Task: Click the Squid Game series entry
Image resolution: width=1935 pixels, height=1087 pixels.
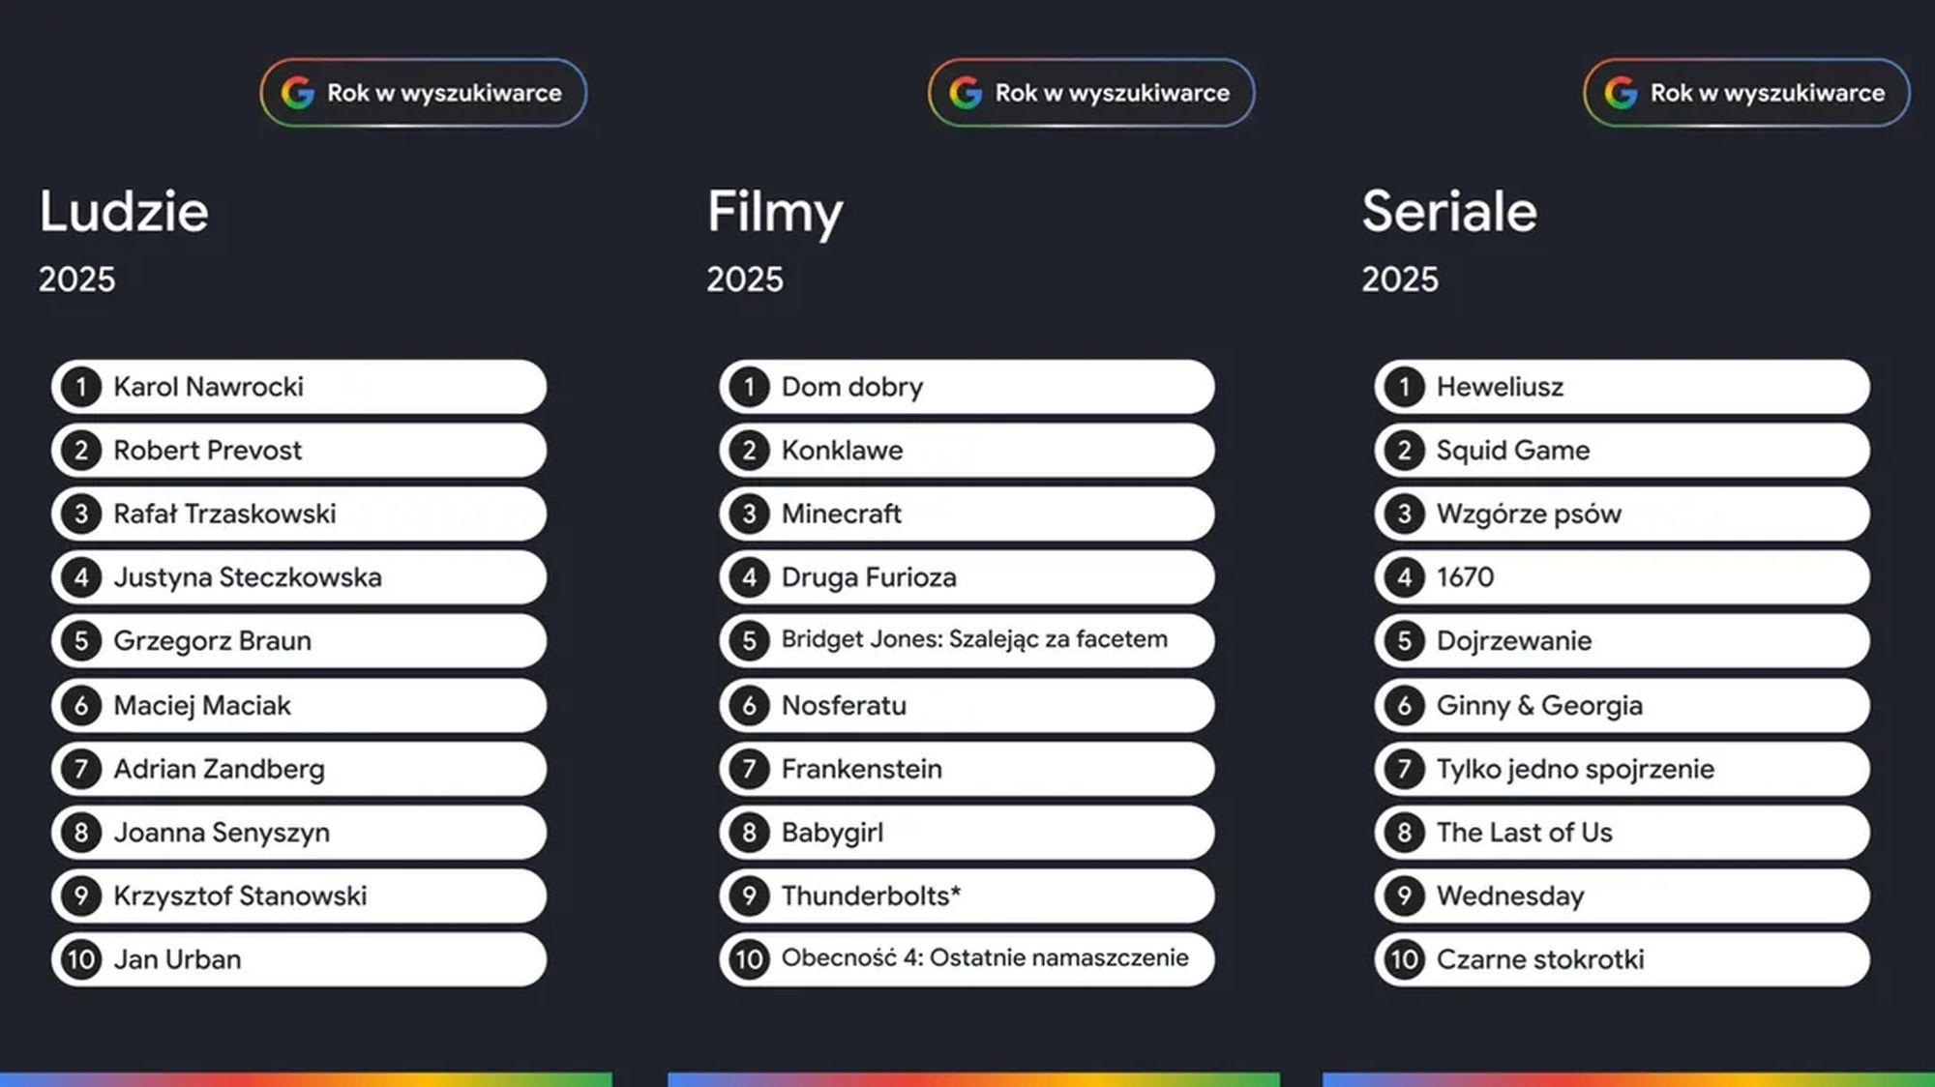Action: click(x=1622, y=451)
